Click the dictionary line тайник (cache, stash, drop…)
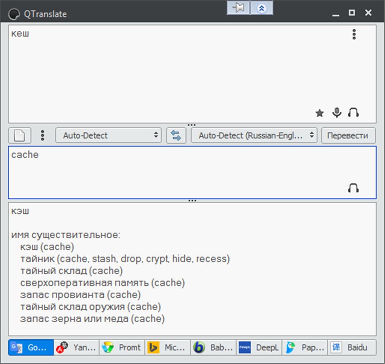Image resolution: width=385 pixels, height=364 pixels. (x=125, y=259)
